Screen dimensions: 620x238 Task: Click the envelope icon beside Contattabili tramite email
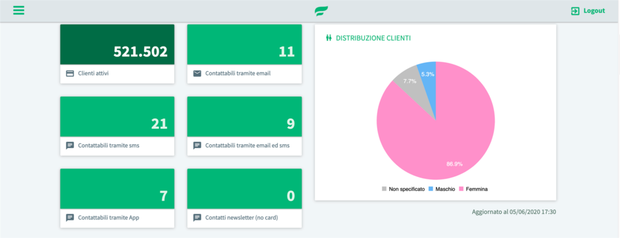pos(197,74)
